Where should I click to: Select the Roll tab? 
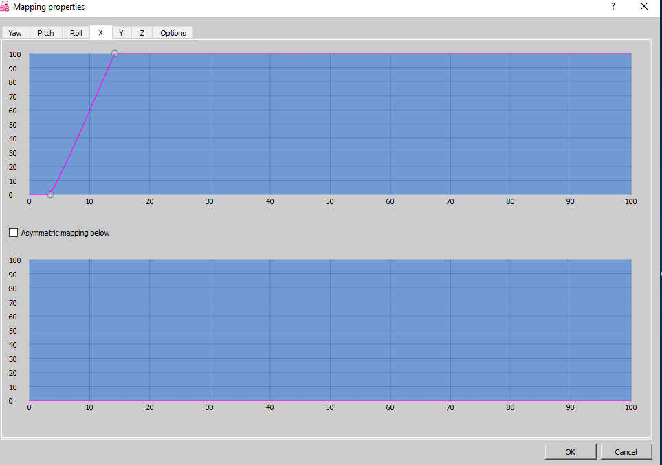(x=76, y=33)
